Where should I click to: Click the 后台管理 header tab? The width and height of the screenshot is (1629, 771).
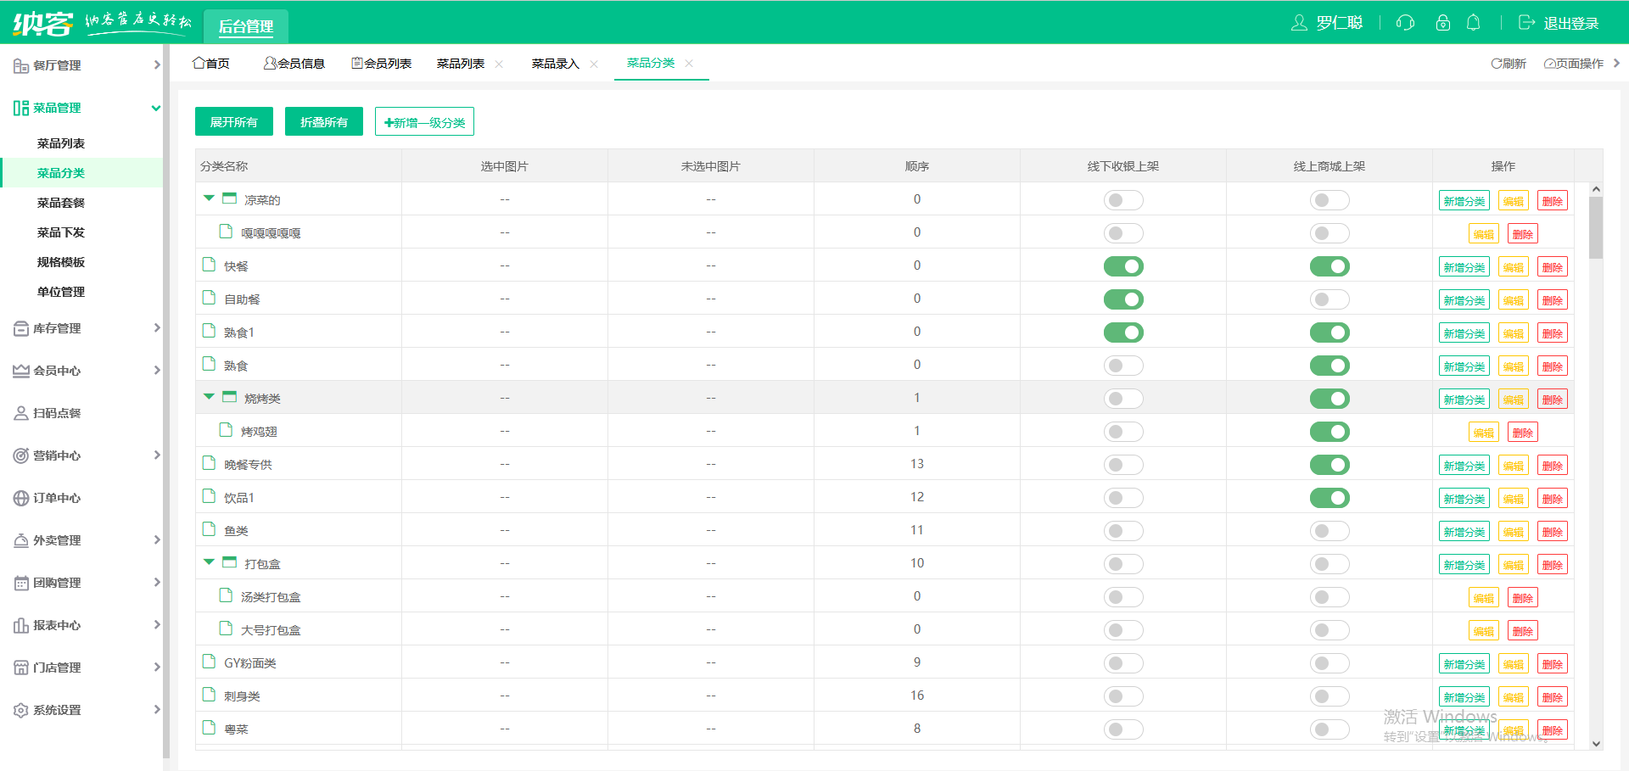tap(246, 26)
